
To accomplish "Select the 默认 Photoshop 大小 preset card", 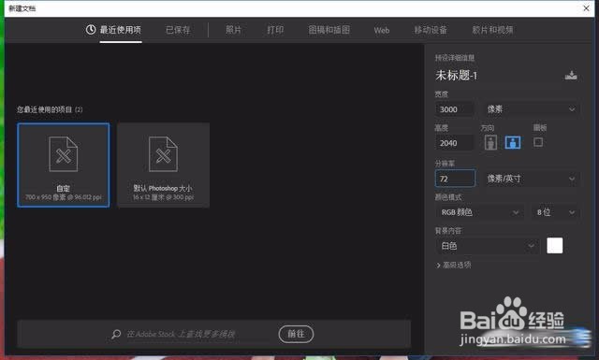I will click(163, 165).
